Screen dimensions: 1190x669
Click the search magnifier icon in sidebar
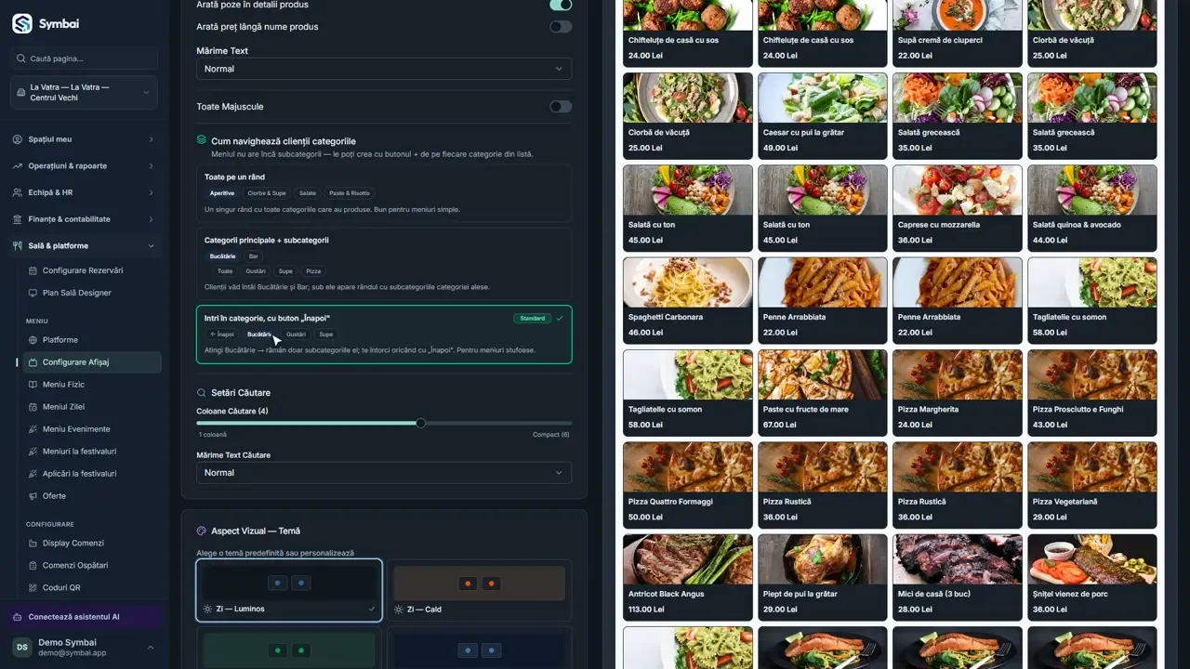pyautogui.click(x=21, y=59)
